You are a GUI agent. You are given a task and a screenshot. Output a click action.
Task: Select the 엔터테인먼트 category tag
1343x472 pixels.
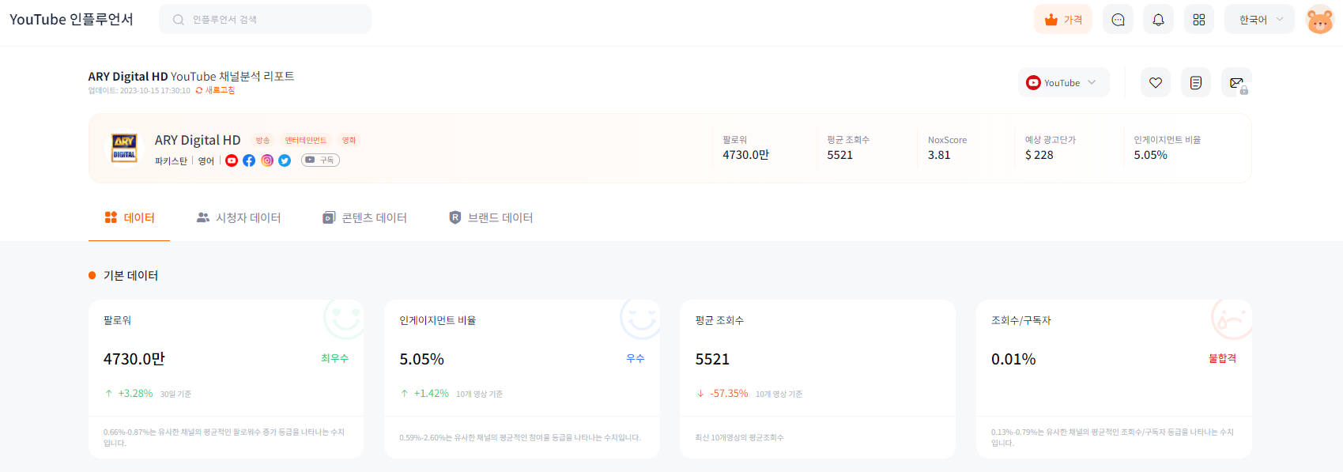click(306, 140)
